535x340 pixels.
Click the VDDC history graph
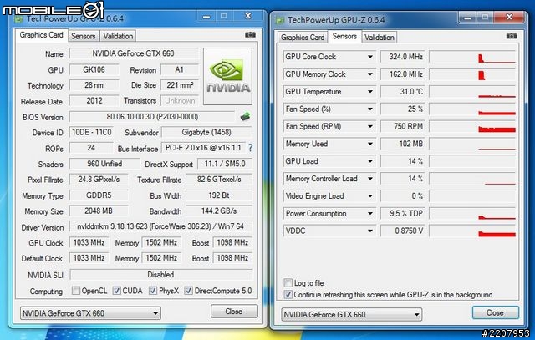pyautogui.click(x=472, y=231)
